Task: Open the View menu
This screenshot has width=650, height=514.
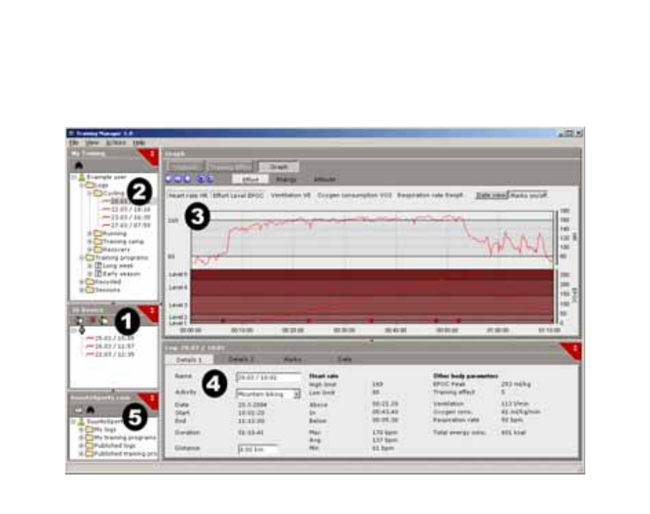Action: pyautogui.click(x=92, y=142)
